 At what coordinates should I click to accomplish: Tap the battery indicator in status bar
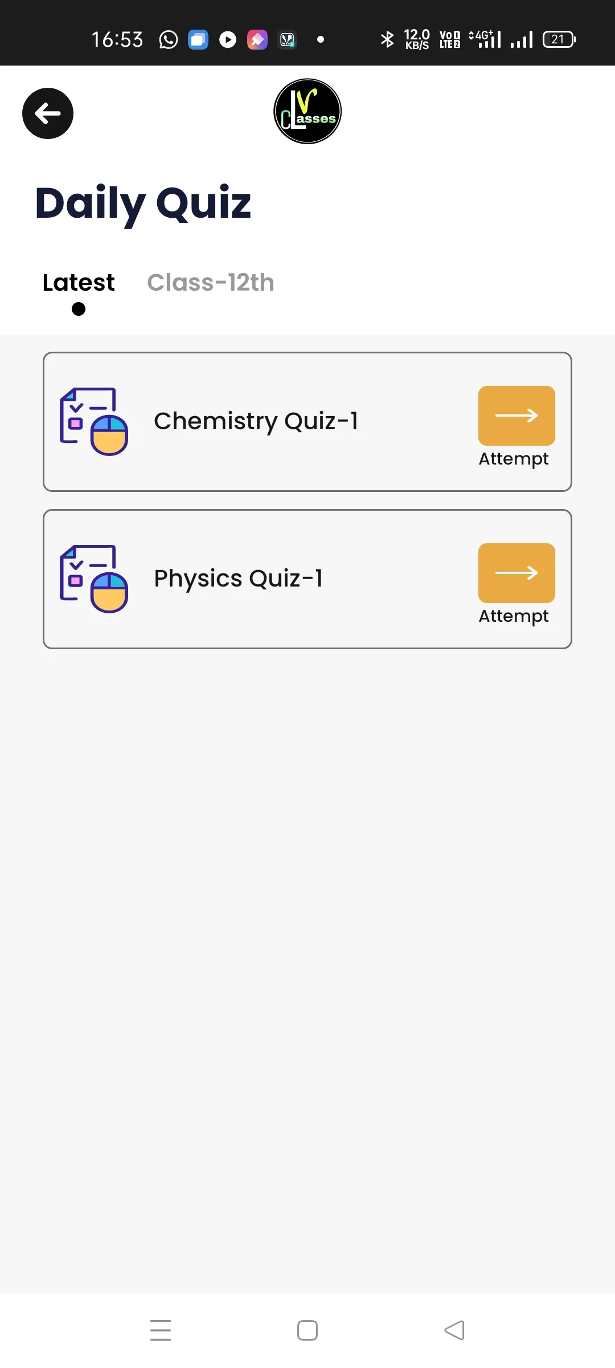tap(559, 39)
